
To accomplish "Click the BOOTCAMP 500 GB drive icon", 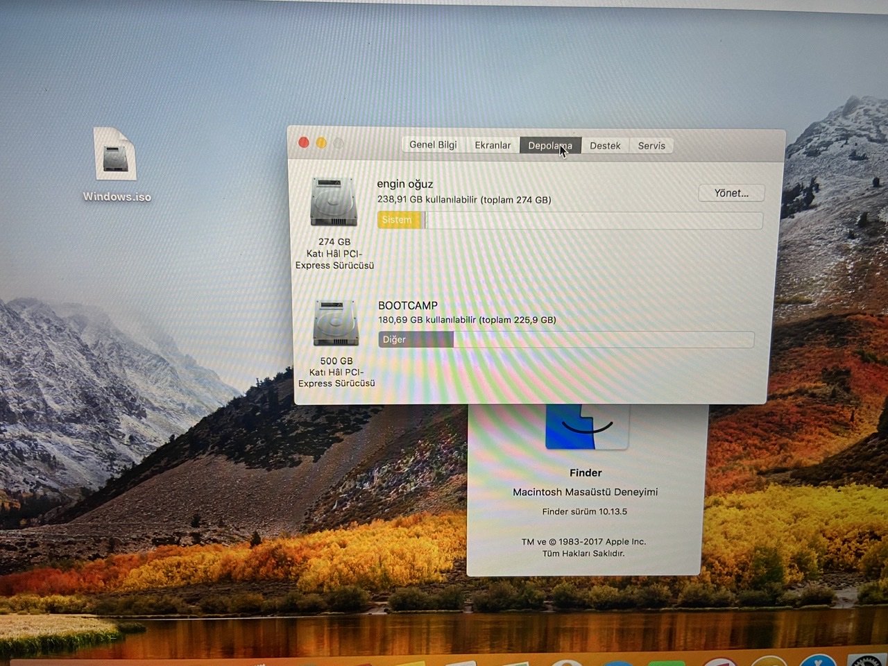I will click(336, 323).
